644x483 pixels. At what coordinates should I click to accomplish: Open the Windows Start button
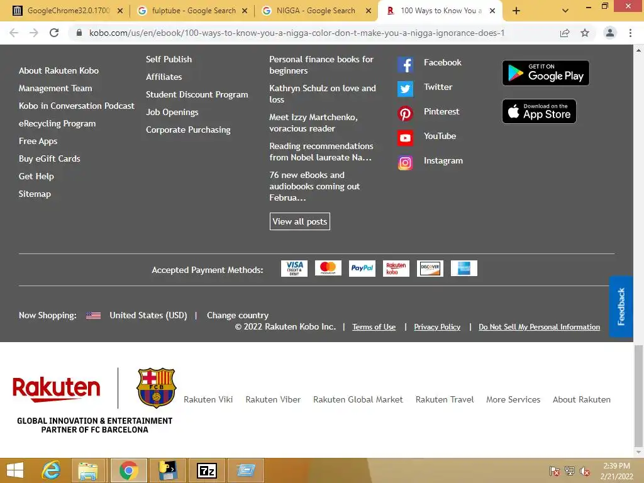click(15, 470)
